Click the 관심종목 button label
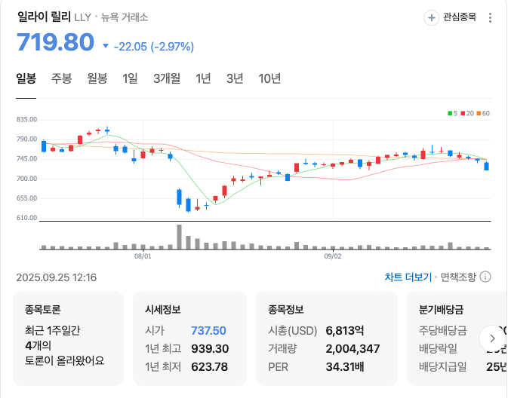511x398 pixels. tap(459, 17)
